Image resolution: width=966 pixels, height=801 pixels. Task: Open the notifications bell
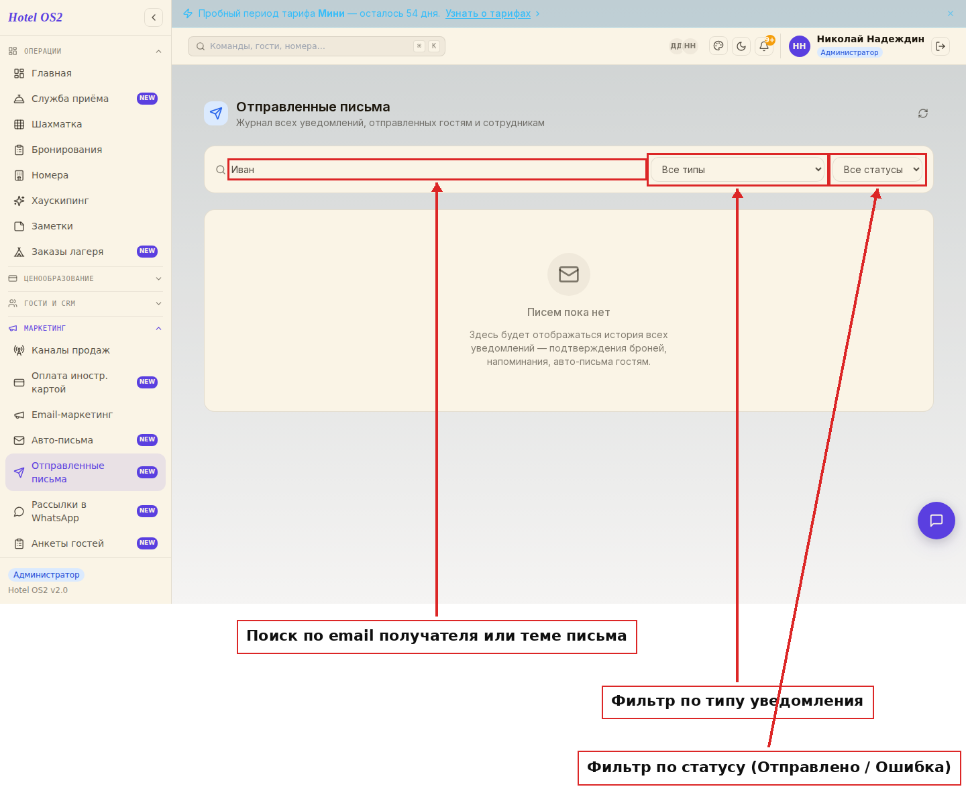(764, 46)
